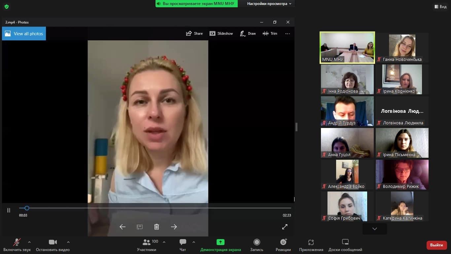Image resolution: width=451 pixels, height=254 pixels.
Task: Open Whiteboards (Доски сообщений) icon
Action: [345, 242]
